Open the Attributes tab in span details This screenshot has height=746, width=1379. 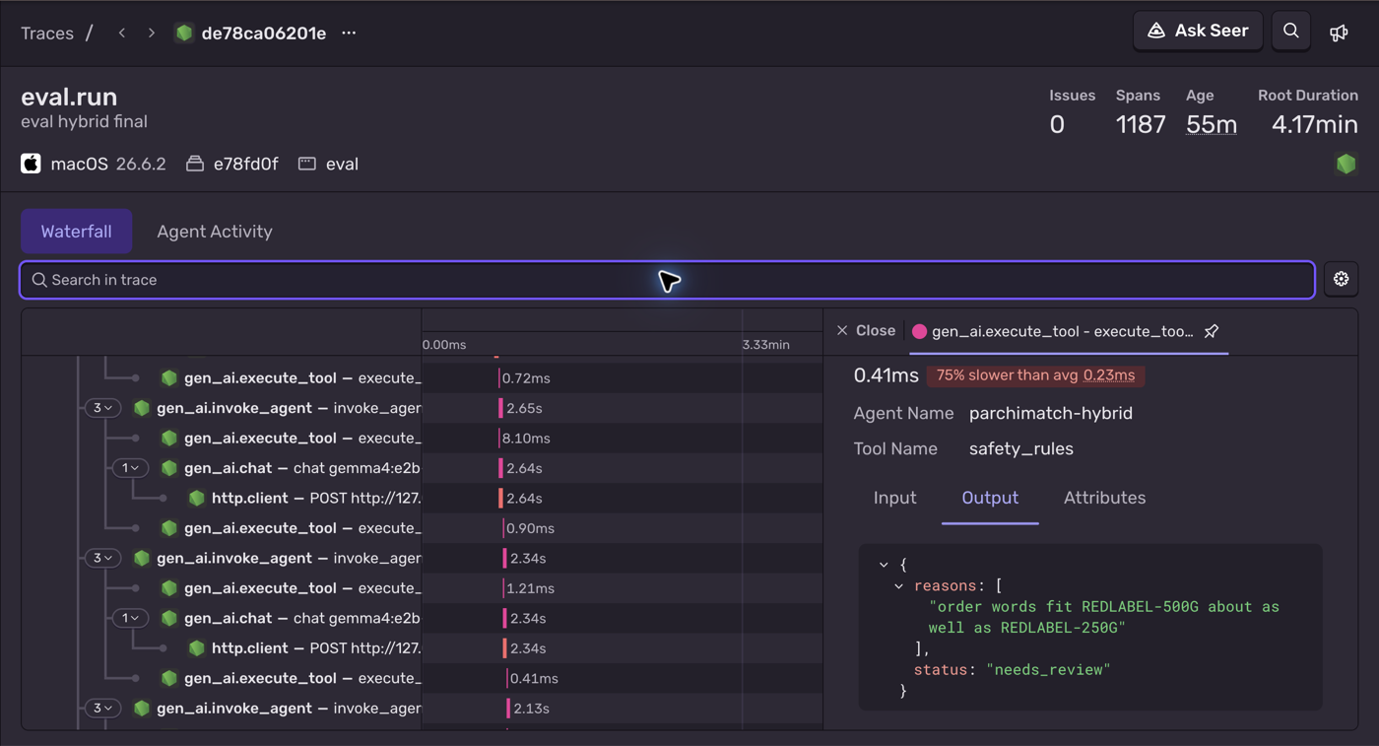point(1104,498)
